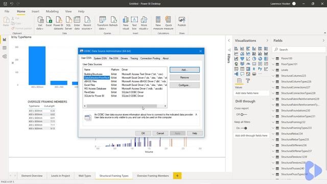Publish the report
The height and width of the screenshot is (184, 327).
pyautogui.click(x=182, y=21)
